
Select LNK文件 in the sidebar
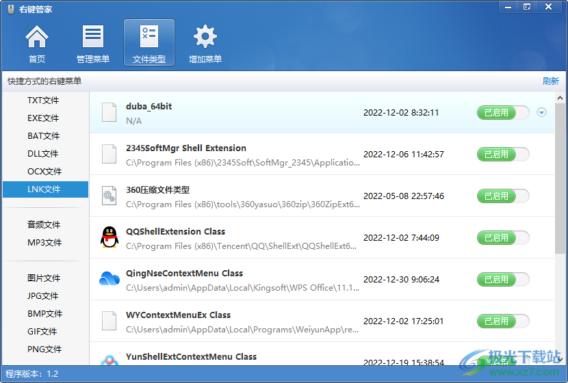46,189
